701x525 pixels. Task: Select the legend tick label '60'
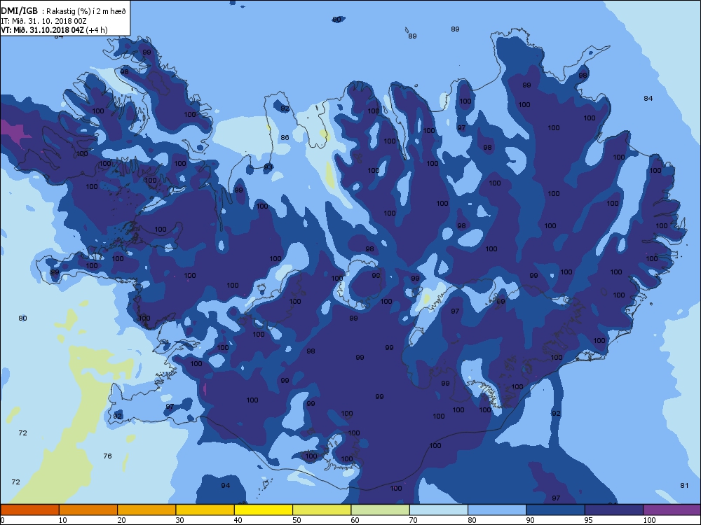point(355,520)
